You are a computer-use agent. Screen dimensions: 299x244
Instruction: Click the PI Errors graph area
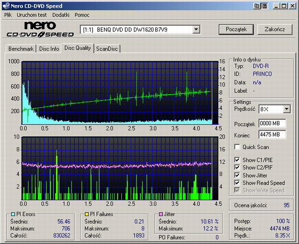pyautogui.click(x=120, y=93)
